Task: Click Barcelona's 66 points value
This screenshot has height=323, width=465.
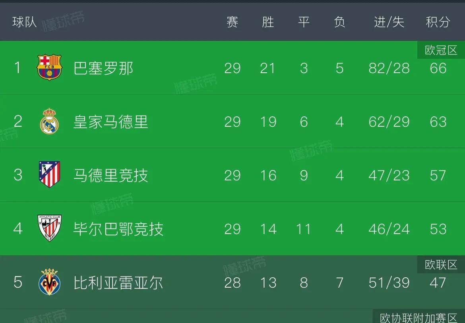Action: coord(438,68)
